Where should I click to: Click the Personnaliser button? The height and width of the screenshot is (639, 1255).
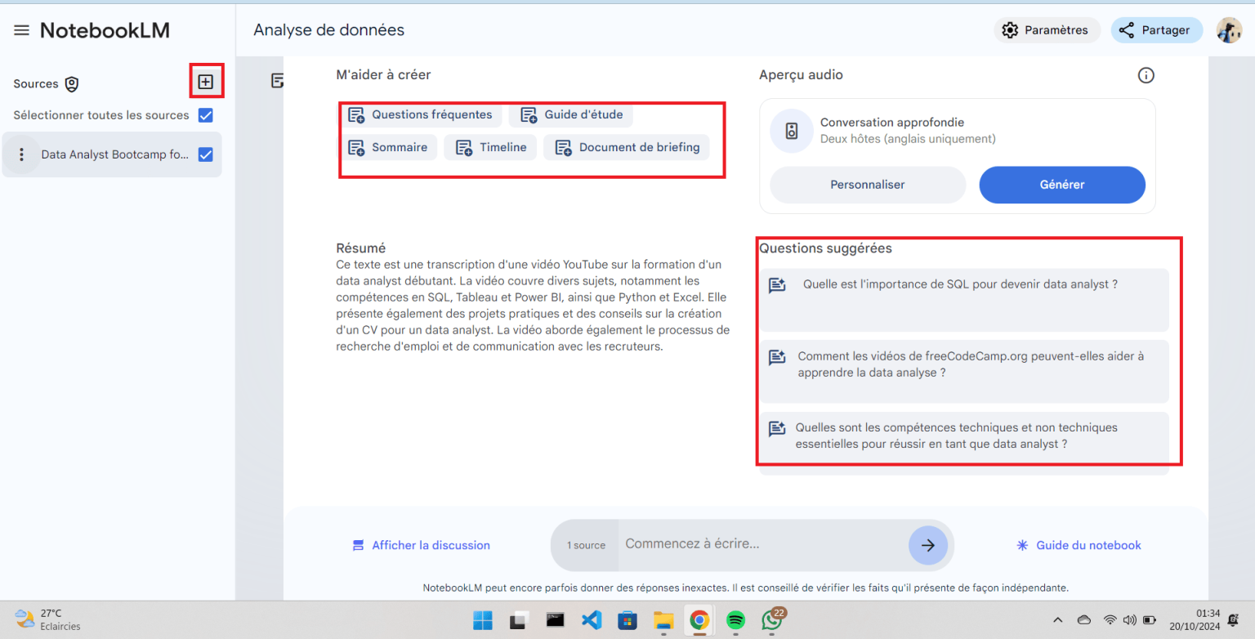[867, 185]
